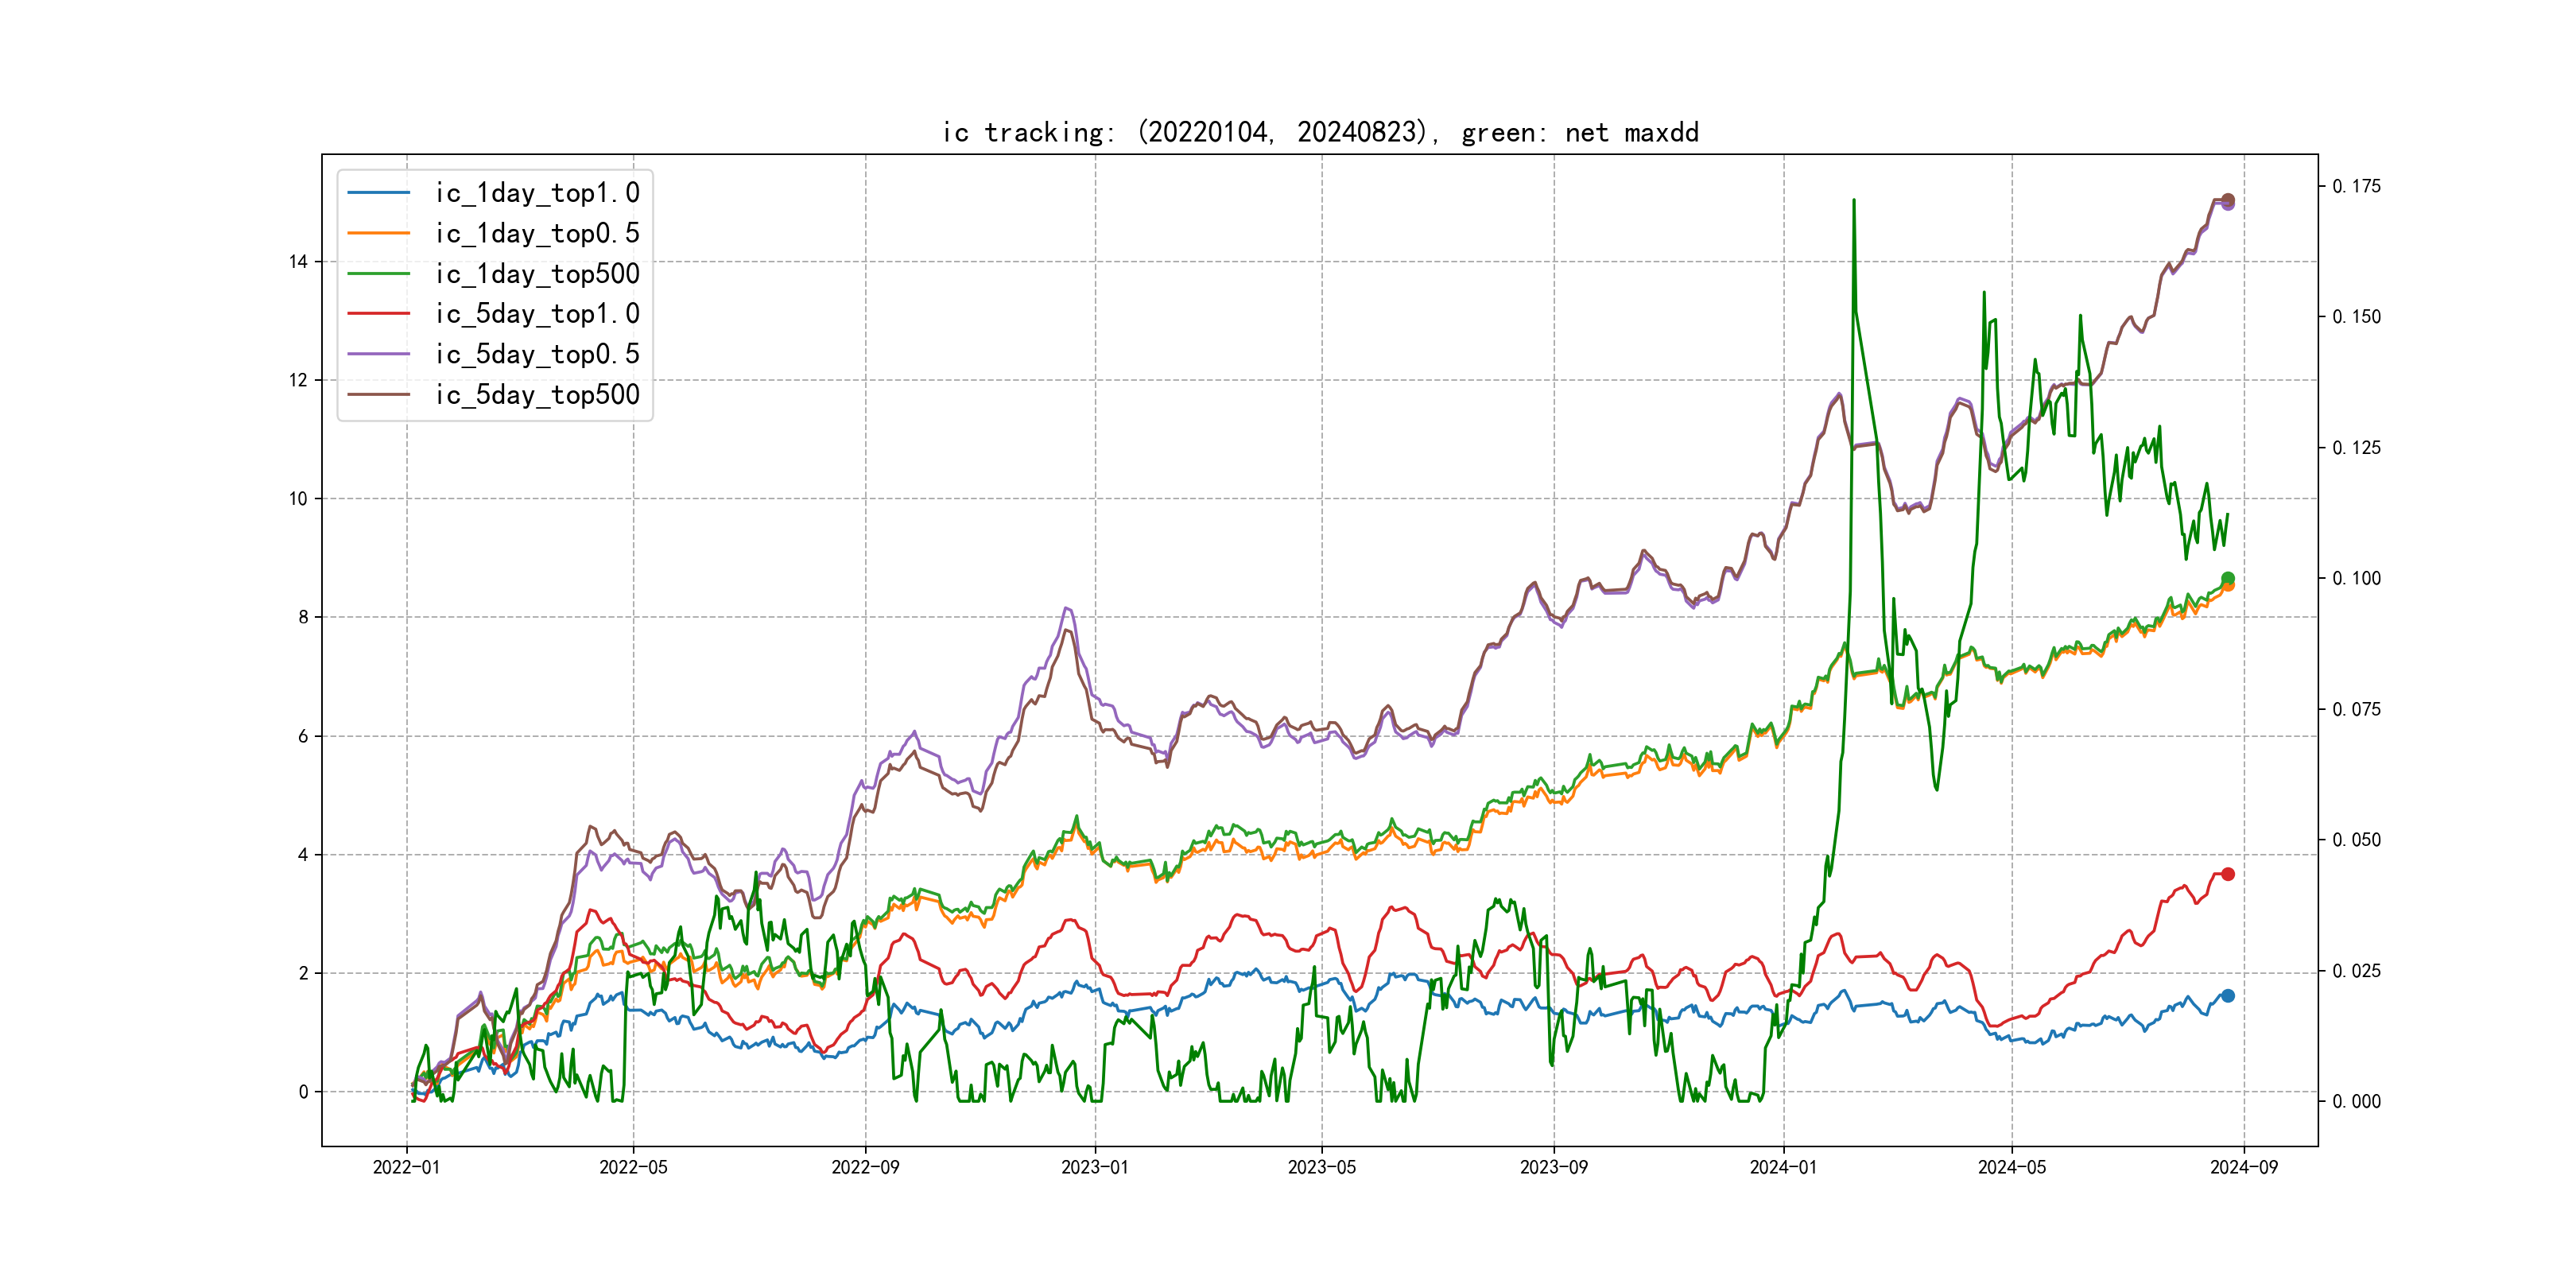Image resolution: width=2576 pixels, height=1288 pixels.
Task: Click the left axis label 14
Action: tap(298, 262)
